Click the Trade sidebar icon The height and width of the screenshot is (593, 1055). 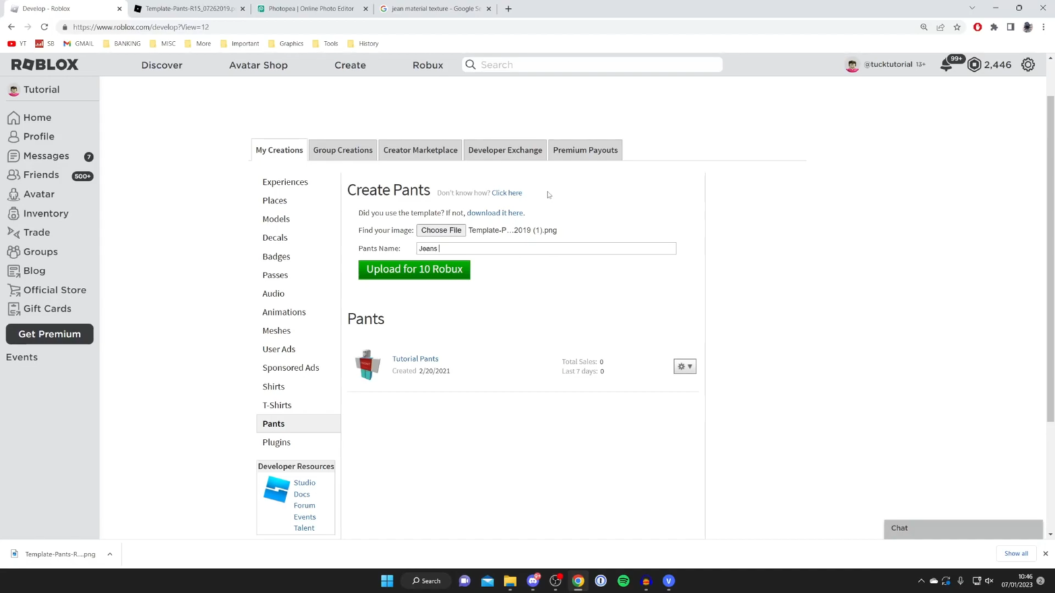[x=13, y=232]
